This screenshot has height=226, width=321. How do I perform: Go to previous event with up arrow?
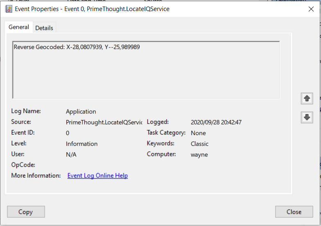click(x=307, y=98)
